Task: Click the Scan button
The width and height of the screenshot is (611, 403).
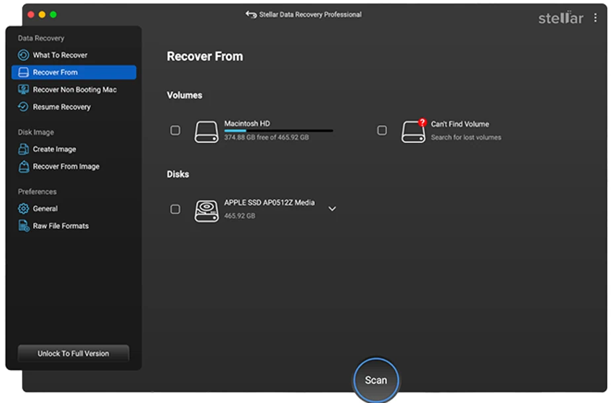Action: (376, 379)
